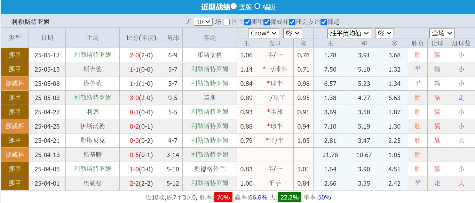This screenshot has width=475, height=203.
Task: Click the 斯塔贝克 team link
Action: point(92,140)
